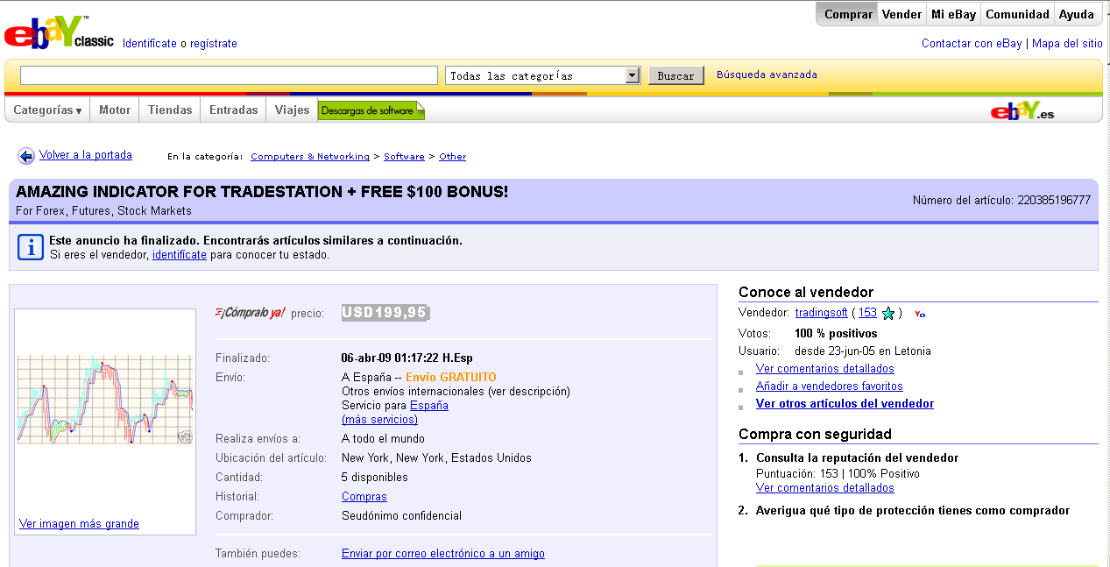Click Añadir a vendedores favoritos link

pos(830,386)
